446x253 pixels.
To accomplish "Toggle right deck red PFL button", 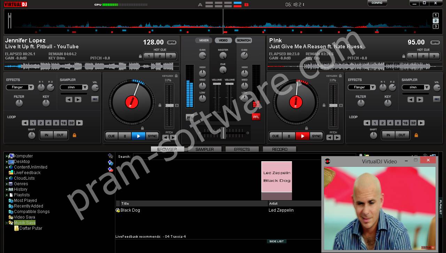I will [x=256, y=117].
